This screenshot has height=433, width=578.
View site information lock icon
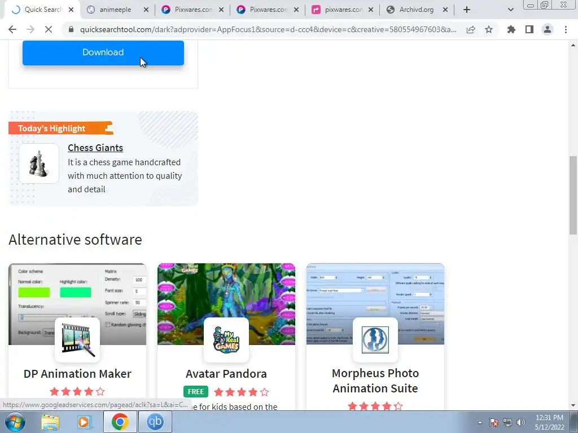tap(71, 29)
